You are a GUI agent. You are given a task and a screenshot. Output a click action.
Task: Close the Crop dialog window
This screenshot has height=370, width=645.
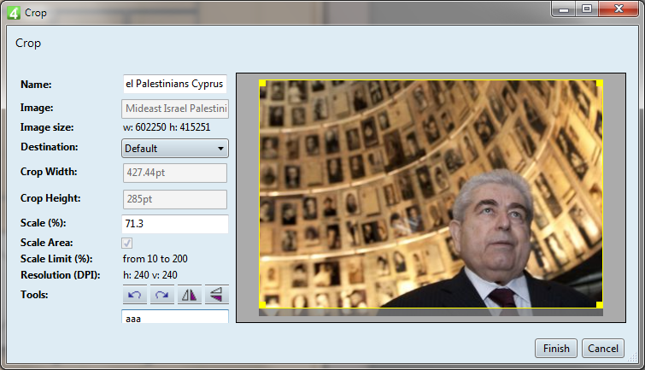click(619, 9)
